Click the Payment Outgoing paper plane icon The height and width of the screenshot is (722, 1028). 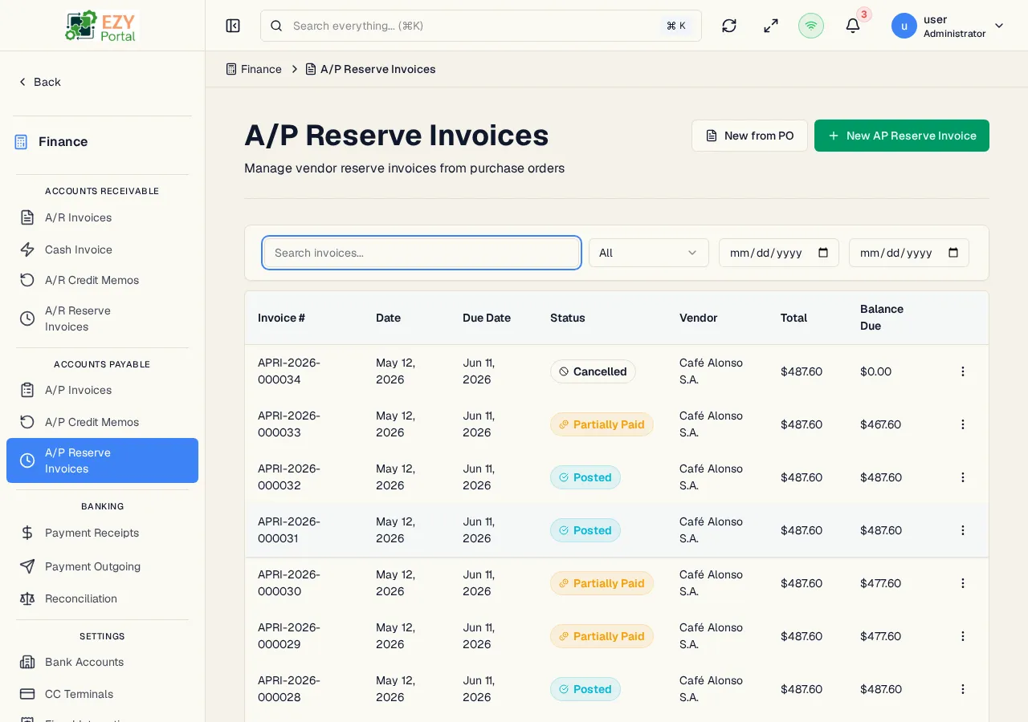pos(27,566)
